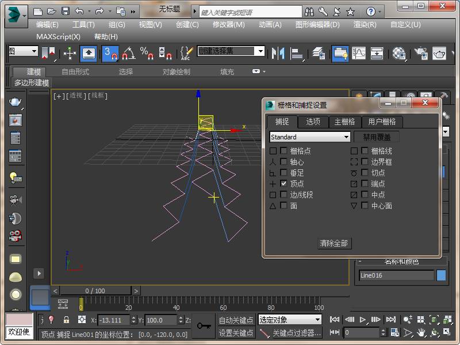Uncheck the 顶点 snap checkbox
The height and width of the screenshot is (345, 460).
click(284, 184)
